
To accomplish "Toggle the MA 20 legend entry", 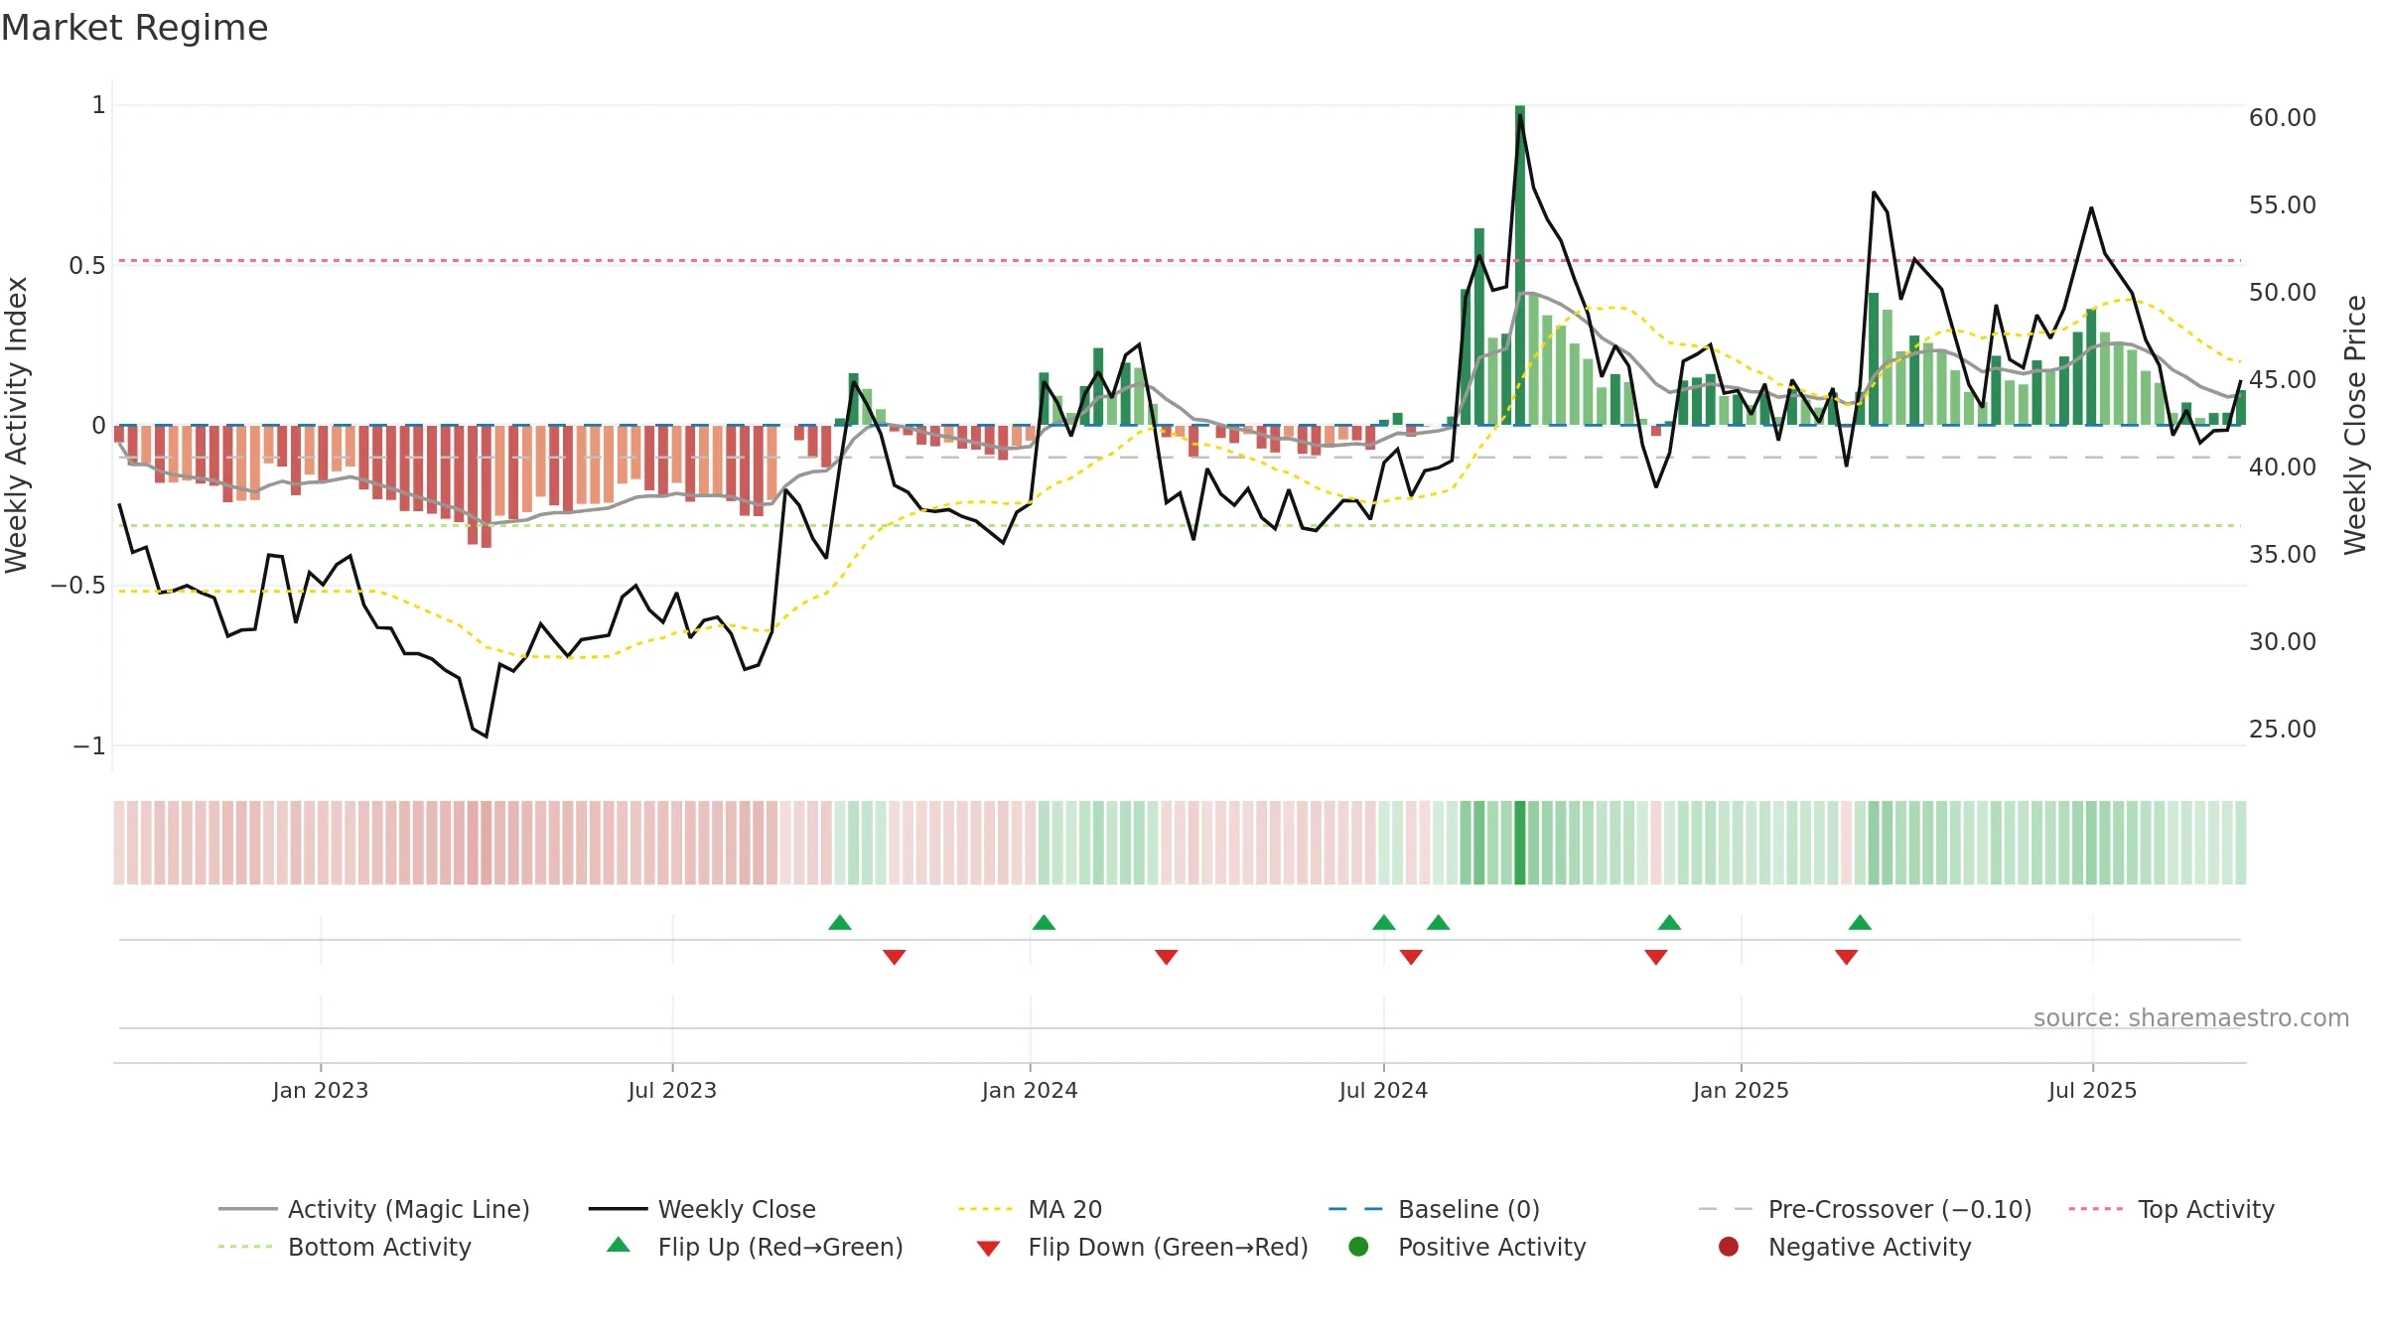I will (x=1030, y=1209).
